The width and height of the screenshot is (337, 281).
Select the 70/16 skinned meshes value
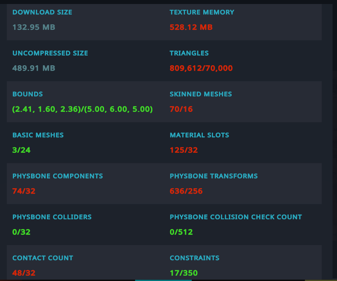(181, 109)
